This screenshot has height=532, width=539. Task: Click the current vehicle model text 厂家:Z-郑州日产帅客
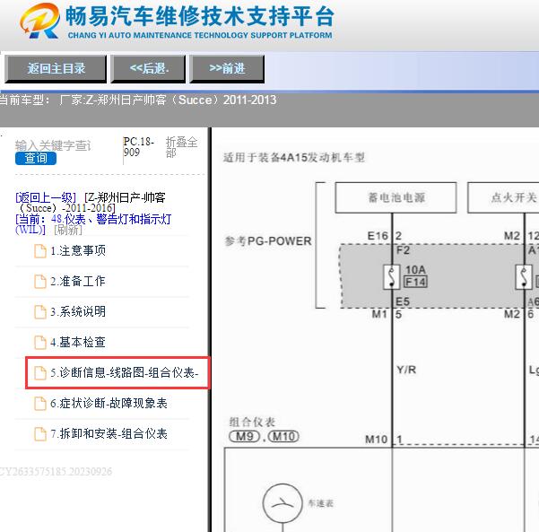[168, 100]
